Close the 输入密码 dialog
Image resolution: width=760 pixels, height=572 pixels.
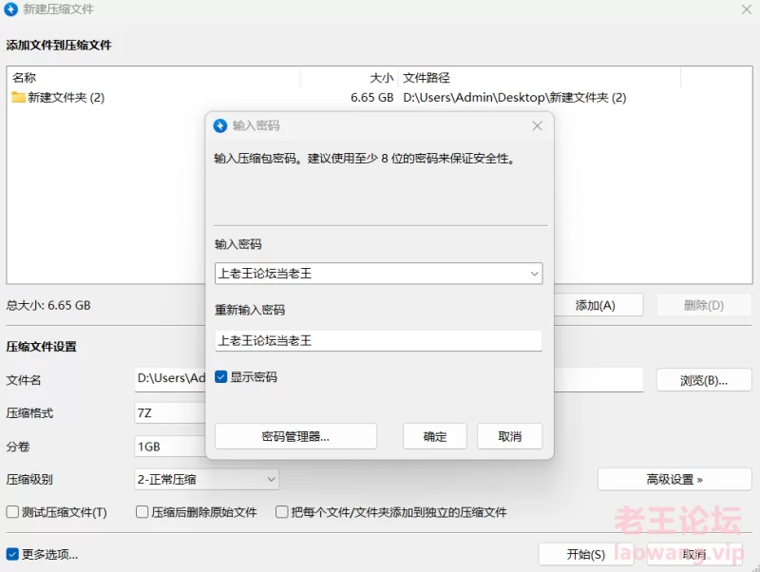[x=537, y=126]
